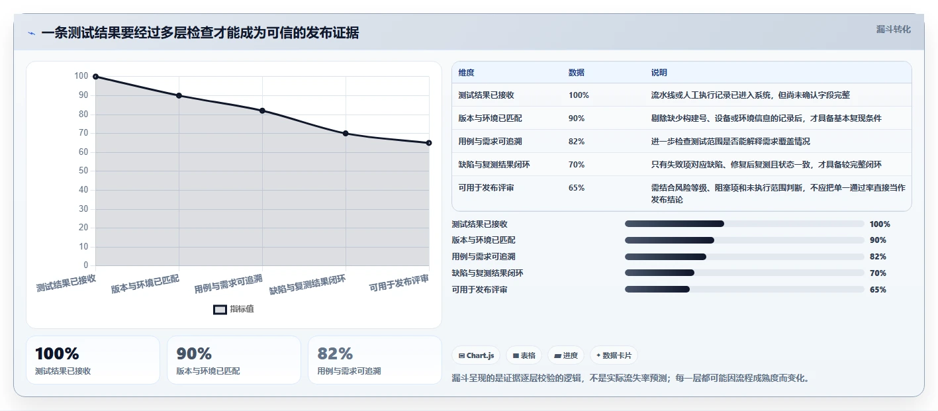Viewport: 938px width, 411px height.
Task: Click x-axis label 可用于发布评审 on the chart
Action: pos(399,283)
